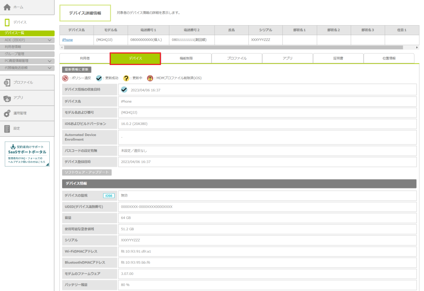Click the update success checkmark beside collection date

124,89
